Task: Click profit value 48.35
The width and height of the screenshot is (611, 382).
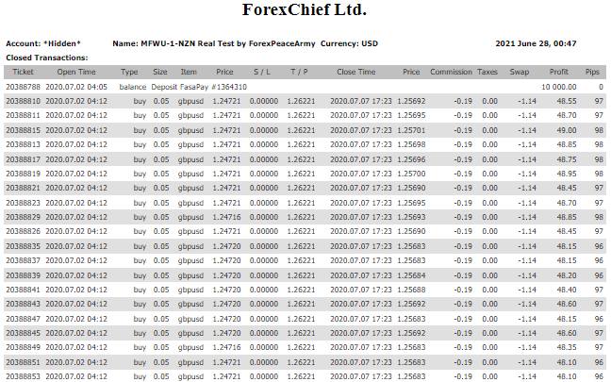Action: [x=567, y=347]
